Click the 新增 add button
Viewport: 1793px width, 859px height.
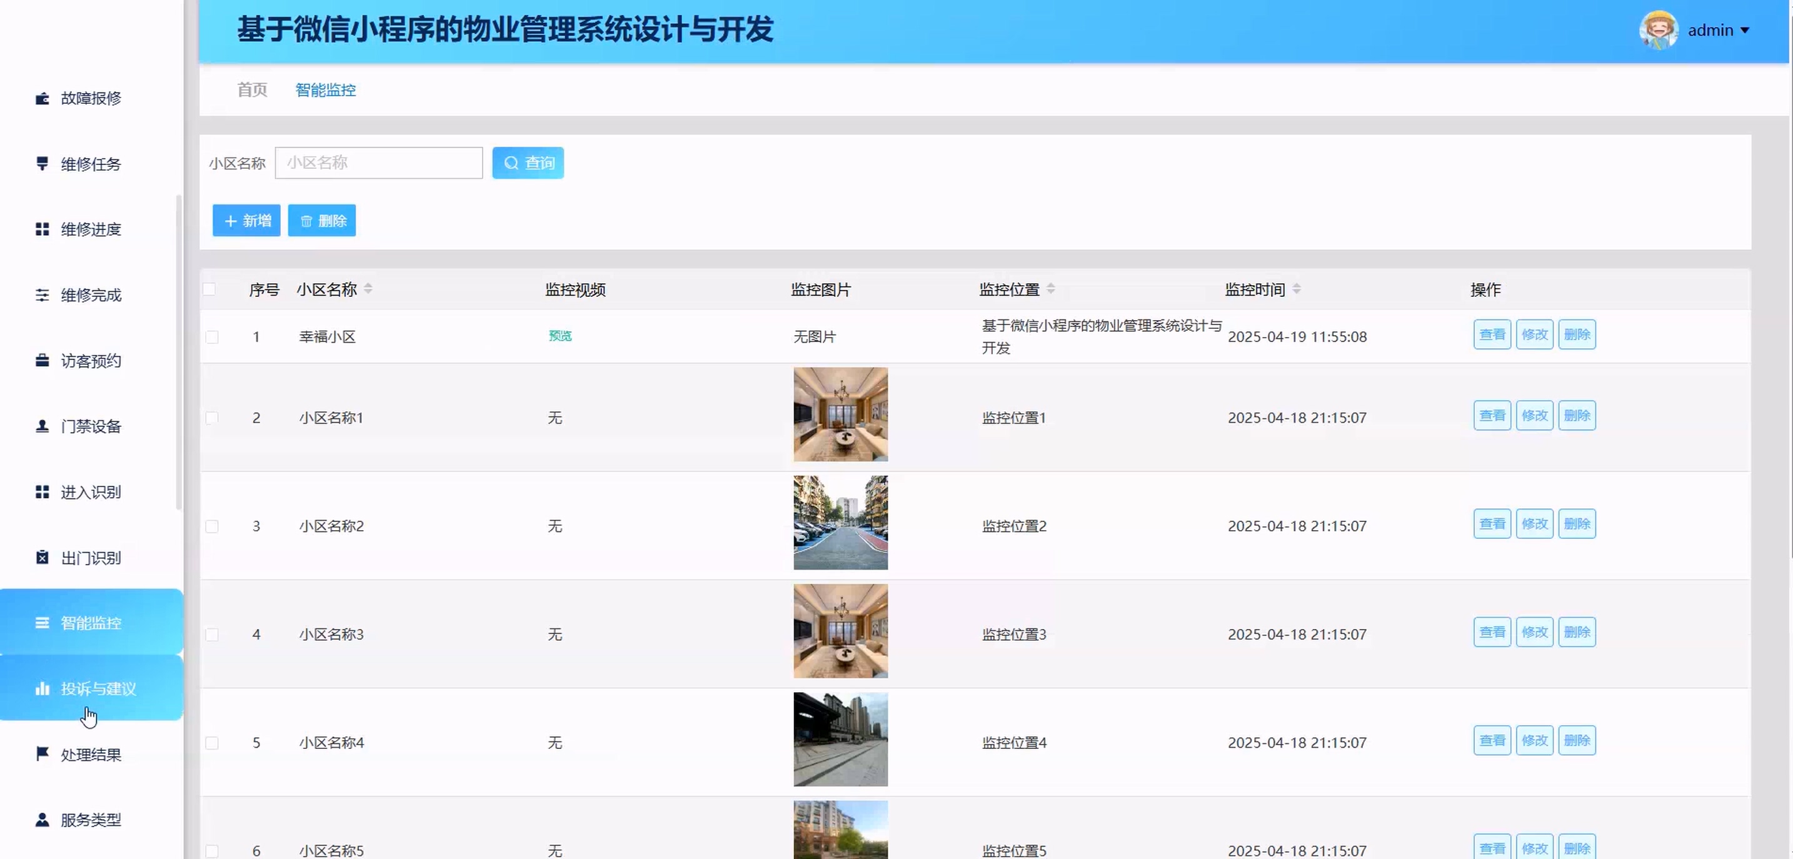tap(246, 221)
